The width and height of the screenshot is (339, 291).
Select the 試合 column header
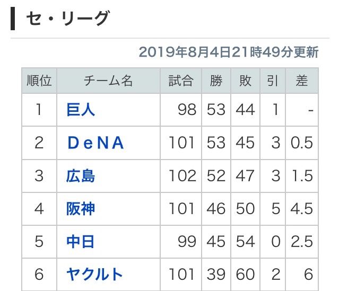pos(181,81)
